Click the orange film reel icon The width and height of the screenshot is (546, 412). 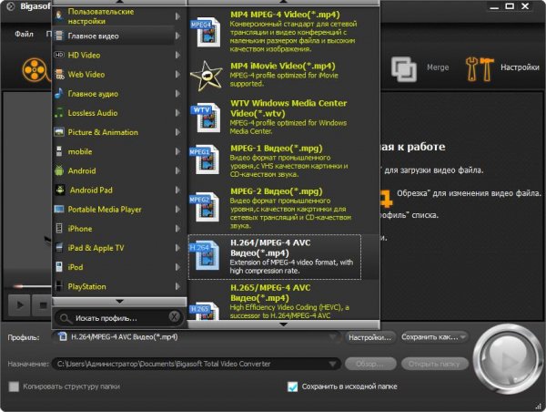pyautogui.click(x=36, y=70)
